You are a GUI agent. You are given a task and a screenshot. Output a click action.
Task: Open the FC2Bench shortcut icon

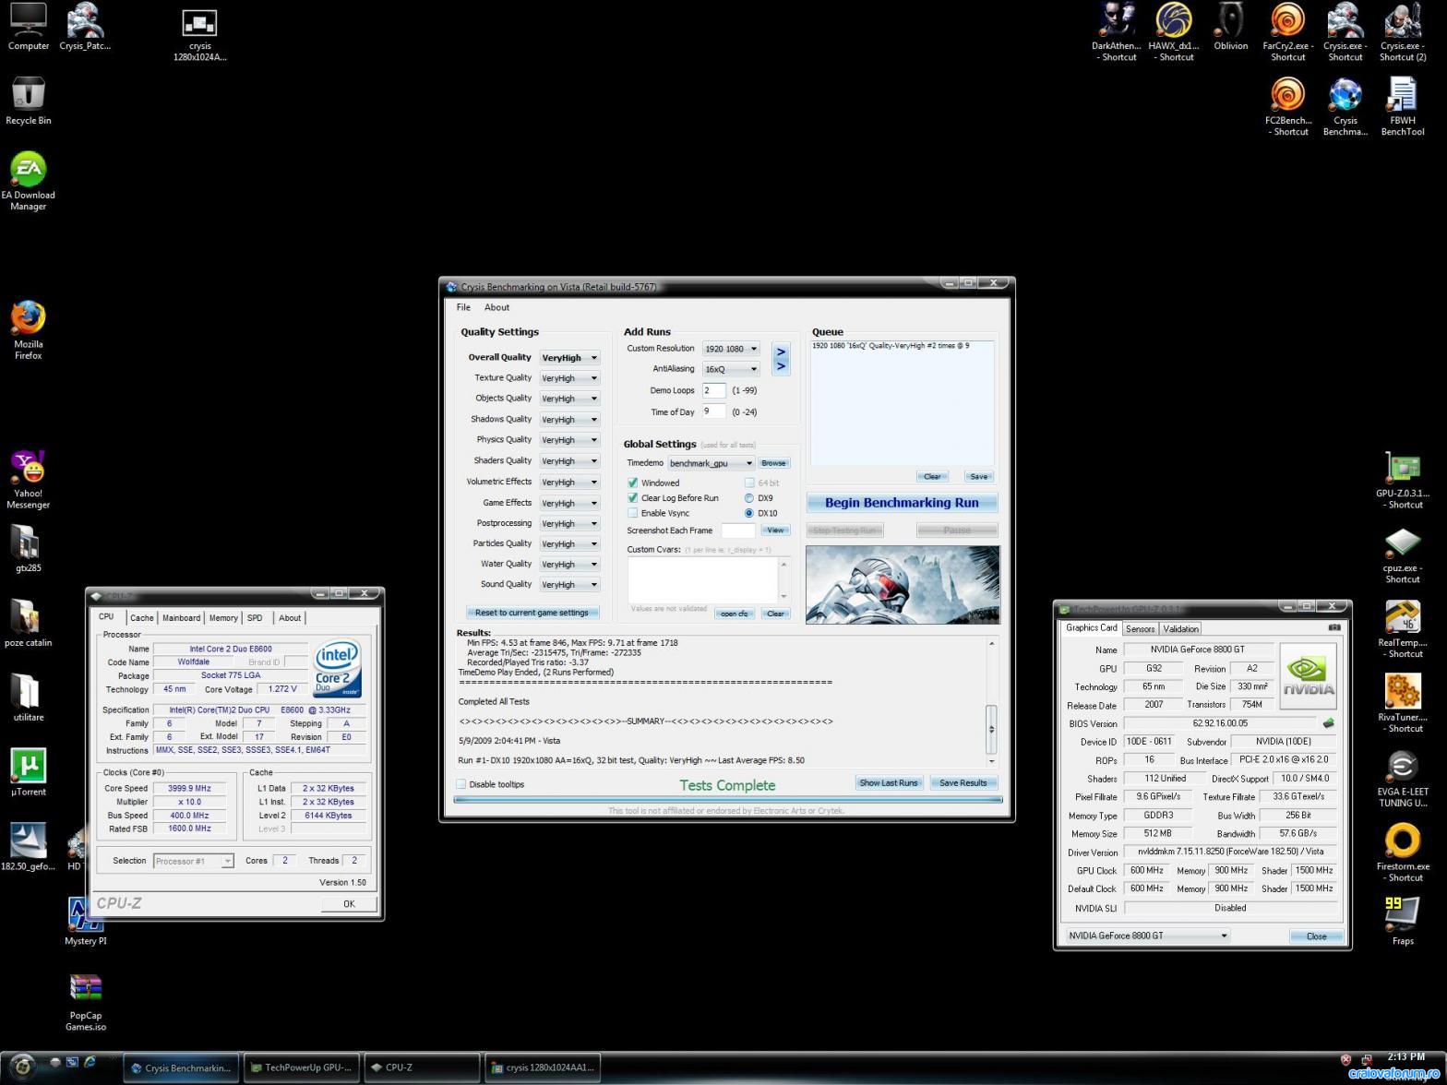point(1287,107)
